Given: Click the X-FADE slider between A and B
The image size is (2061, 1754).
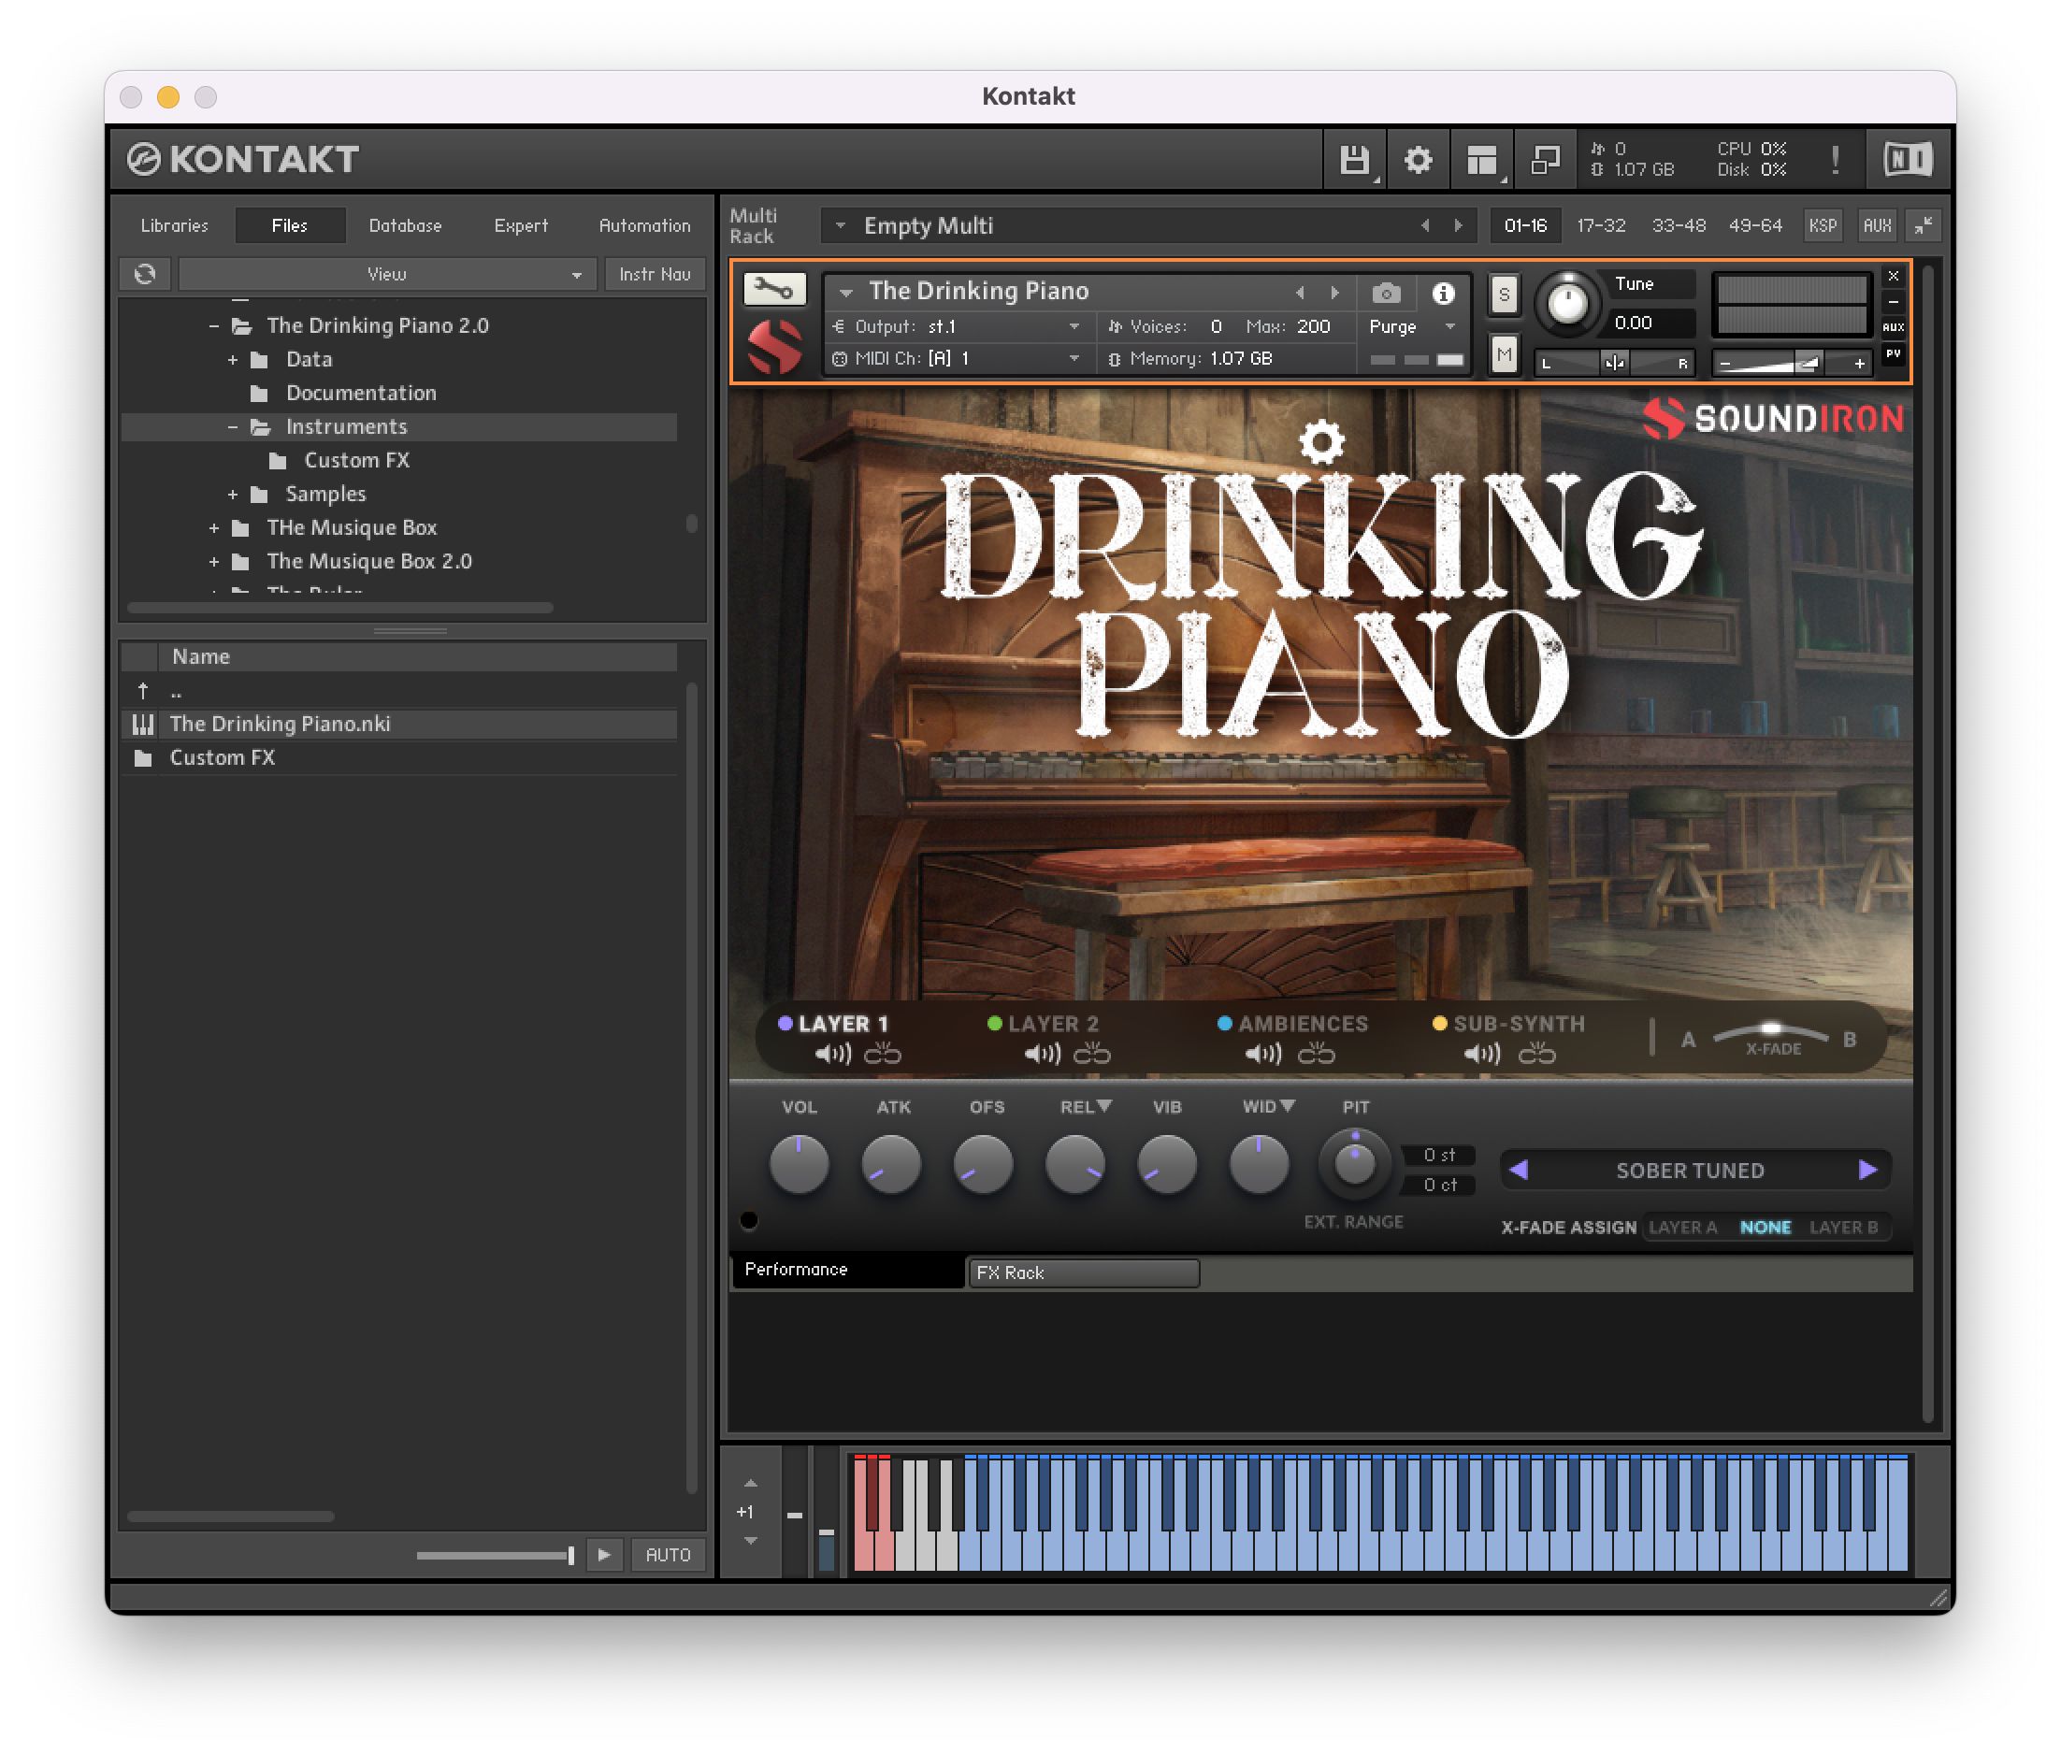Looking at the screenshot, I should click(x=1771, y=1031).
